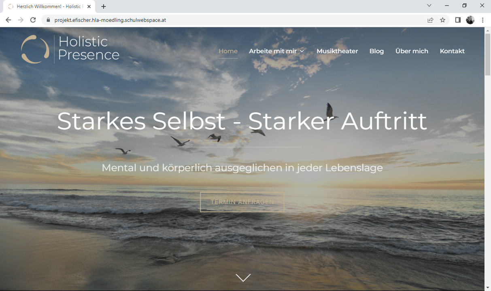Open the Chrome three-dot menu

coord(482,20)
